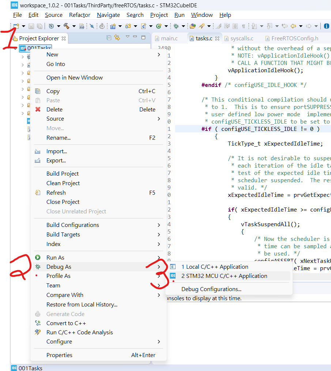Click the binary 010 file toolbar icon

tap(82, 26)
